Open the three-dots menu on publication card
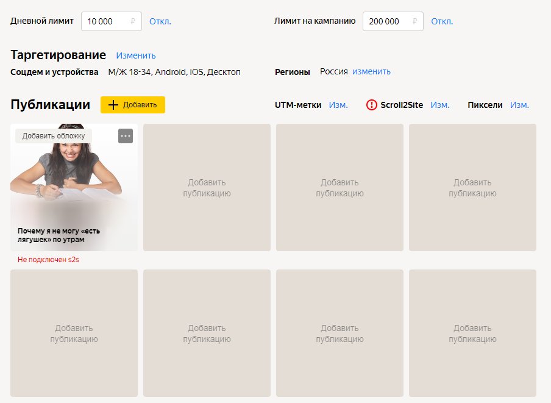 tap(126, 136)
